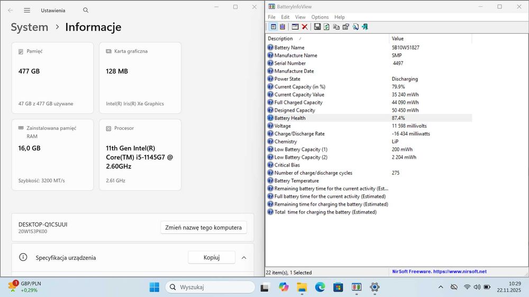Click the search icon in Settings header
This screenshot has width=529, height=297.
[86, 11]
